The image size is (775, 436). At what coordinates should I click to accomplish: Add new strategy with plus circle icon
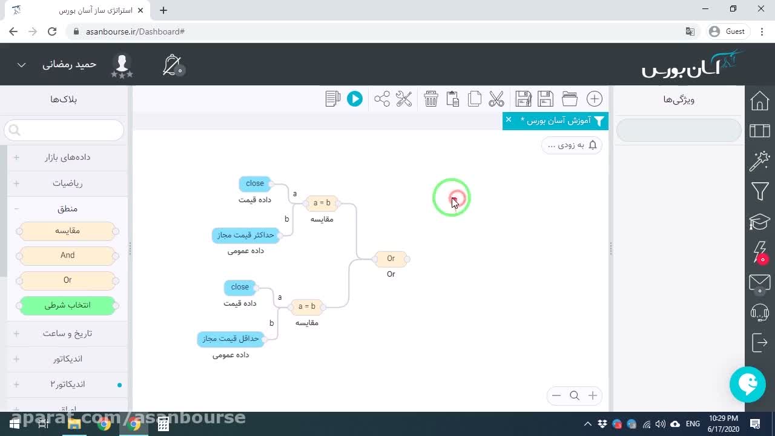595,99
